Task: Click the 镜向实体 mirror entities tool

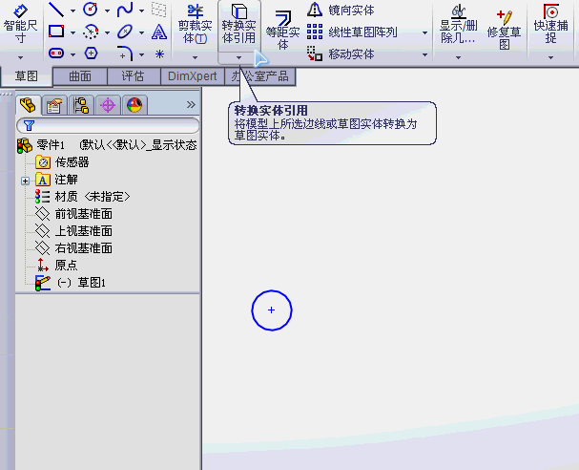Action: tap(341, 10)
